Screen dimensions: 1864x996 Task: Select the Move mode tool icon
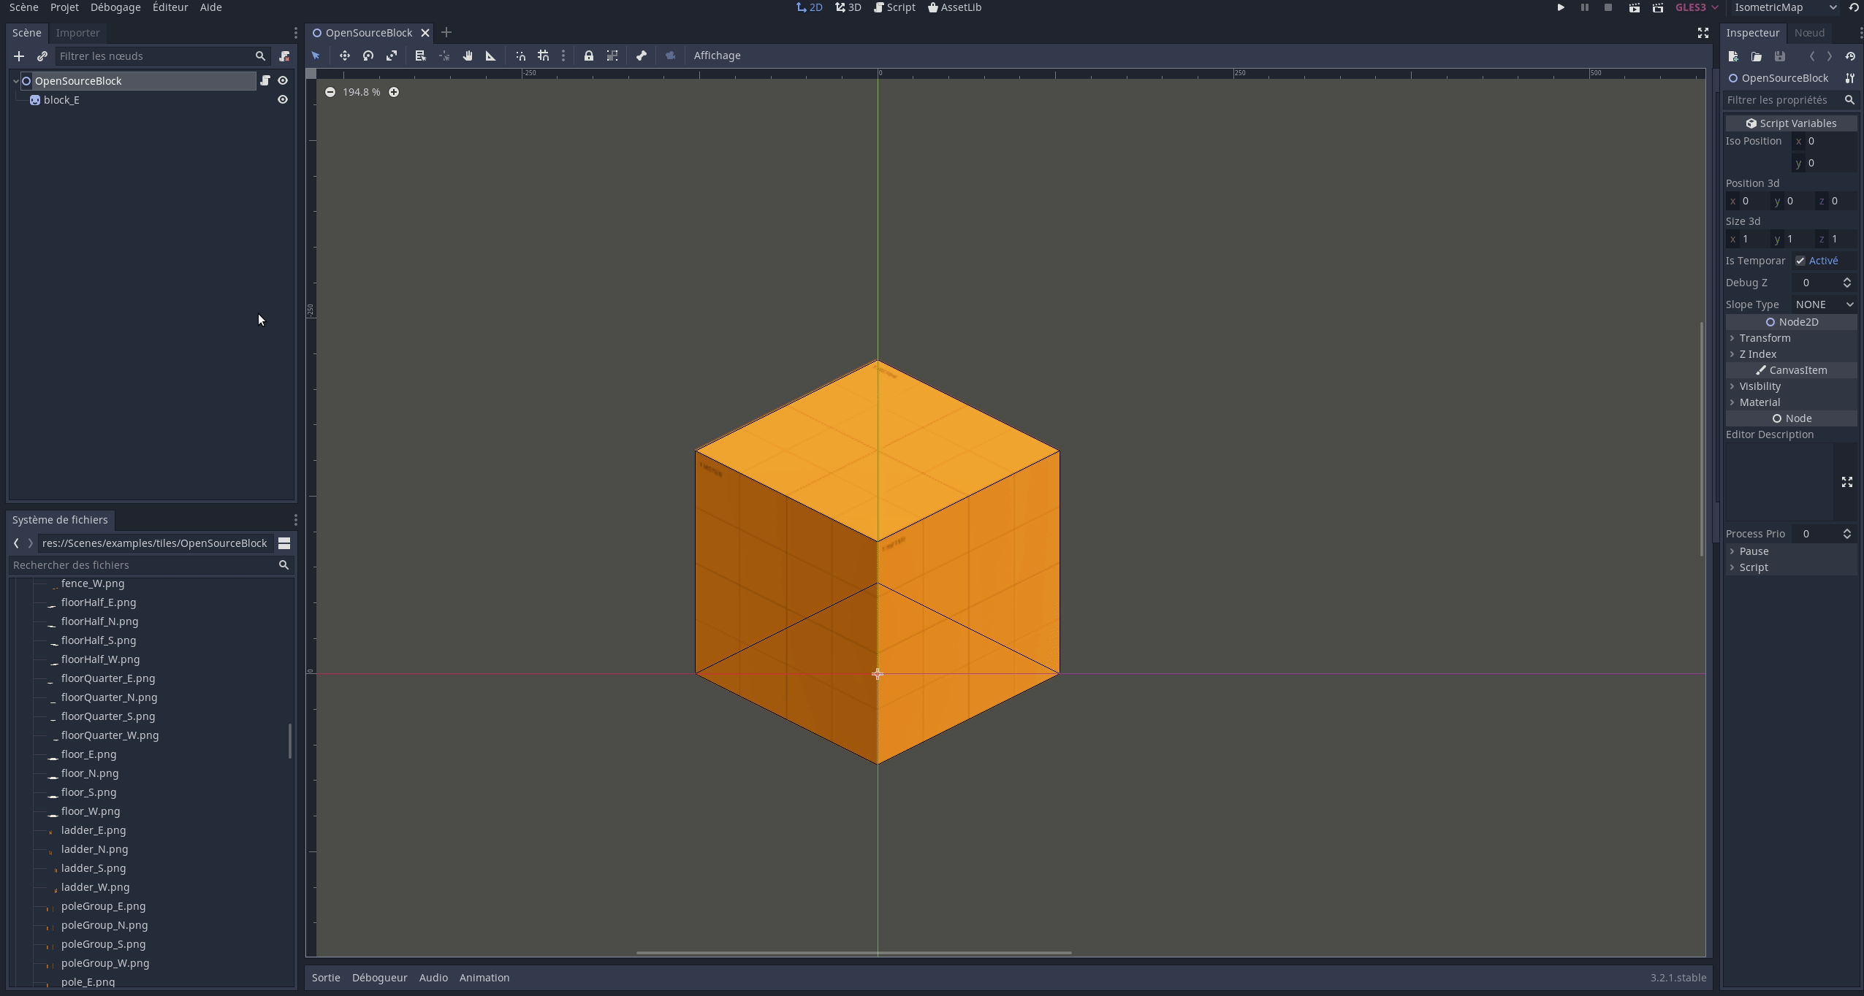pyautogui.click(x=345, y=55)
